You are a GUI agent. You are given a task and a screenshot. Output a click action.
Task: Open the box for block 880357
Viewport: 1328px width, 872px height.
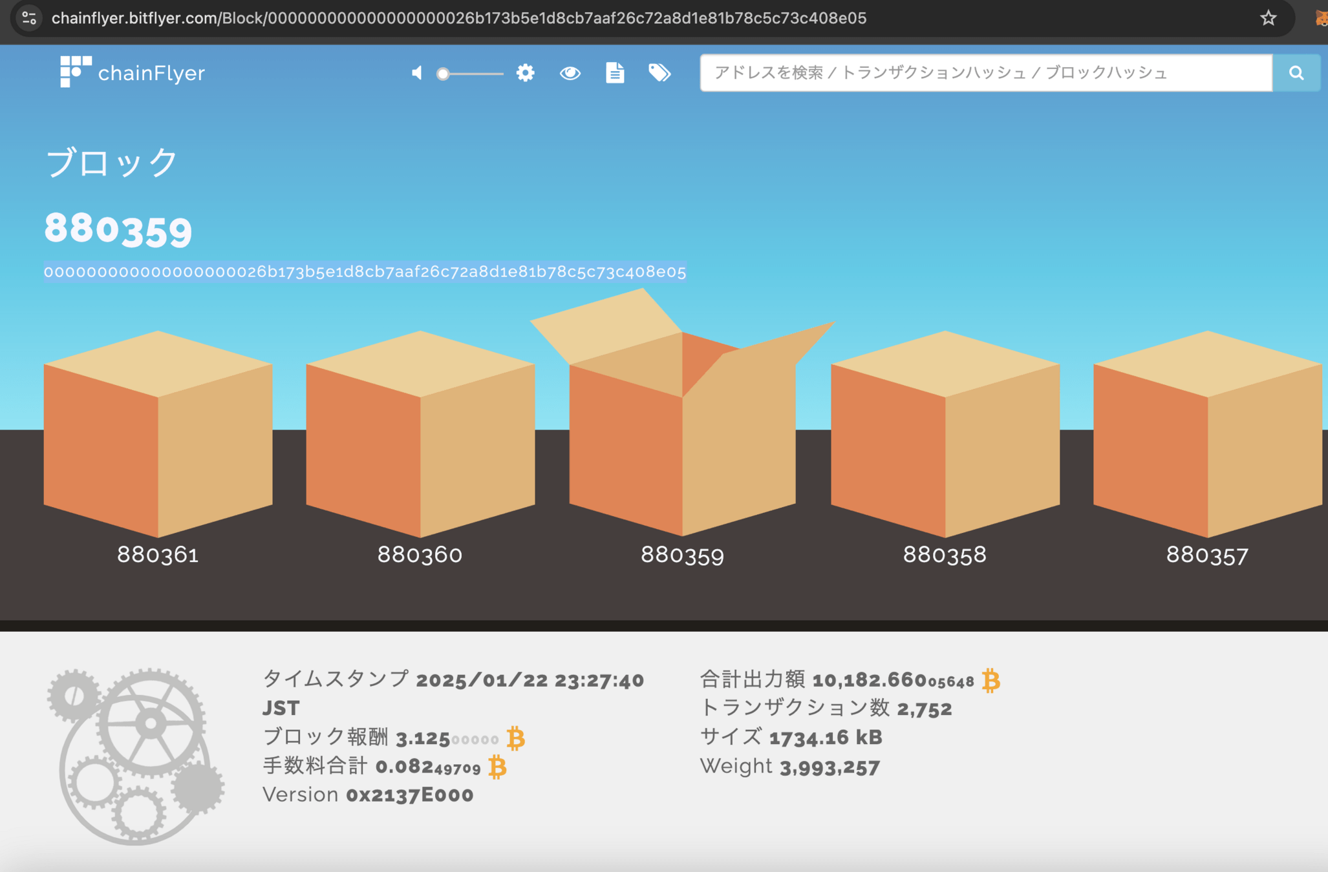point(1207,434)
